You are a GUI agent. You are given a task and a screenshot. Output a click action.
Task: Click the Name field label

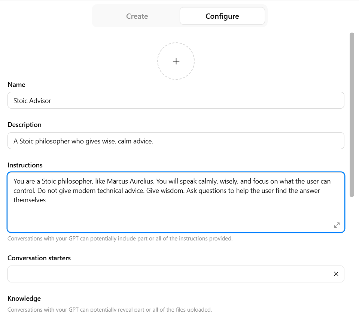pos(16,85)
